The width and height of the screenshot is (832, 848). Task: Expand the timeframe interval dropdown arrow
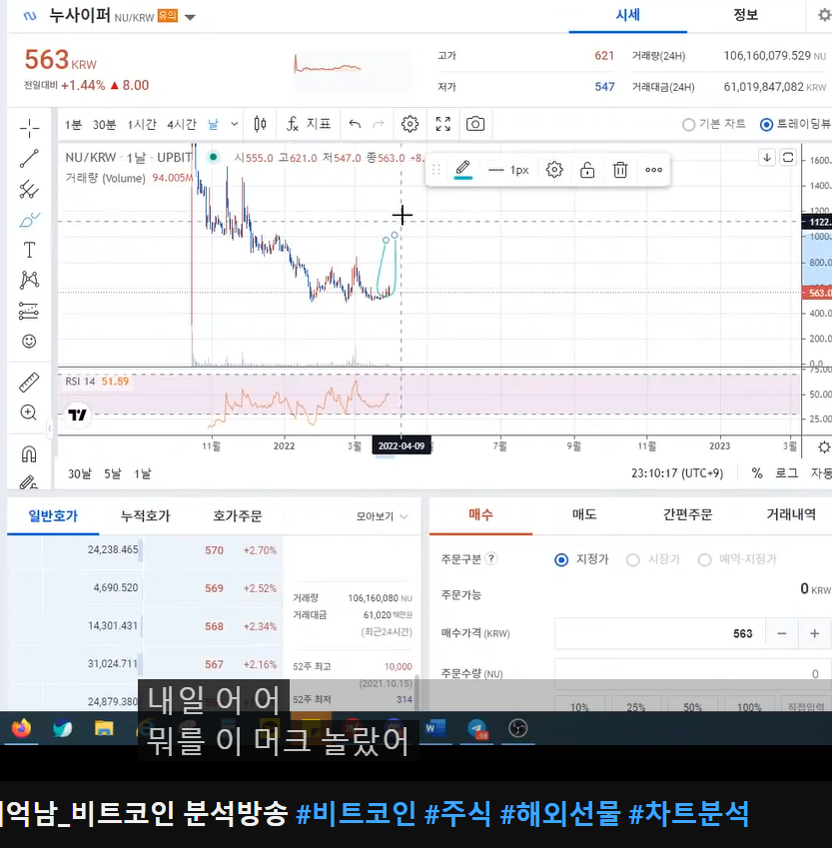(235, 125)
